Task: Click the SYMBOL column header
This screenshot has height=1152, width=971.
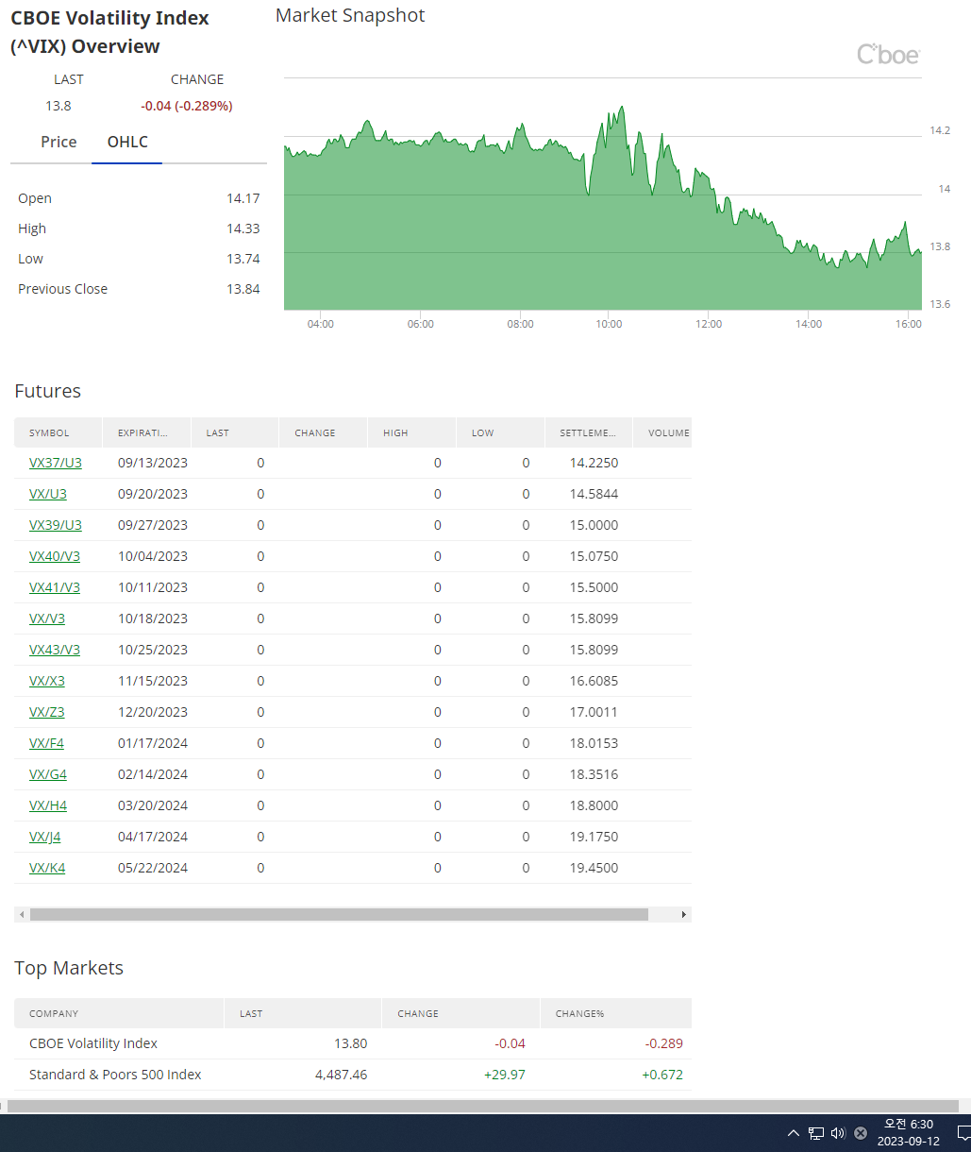Action: click(58, 432)
